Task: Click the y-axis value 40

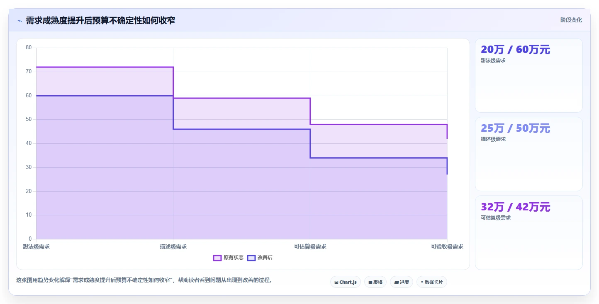Action: [29, 143]
